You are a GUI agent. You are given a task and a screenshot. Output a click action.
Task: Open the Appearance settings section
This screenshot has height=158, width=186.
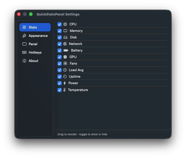tap(35, 36)
